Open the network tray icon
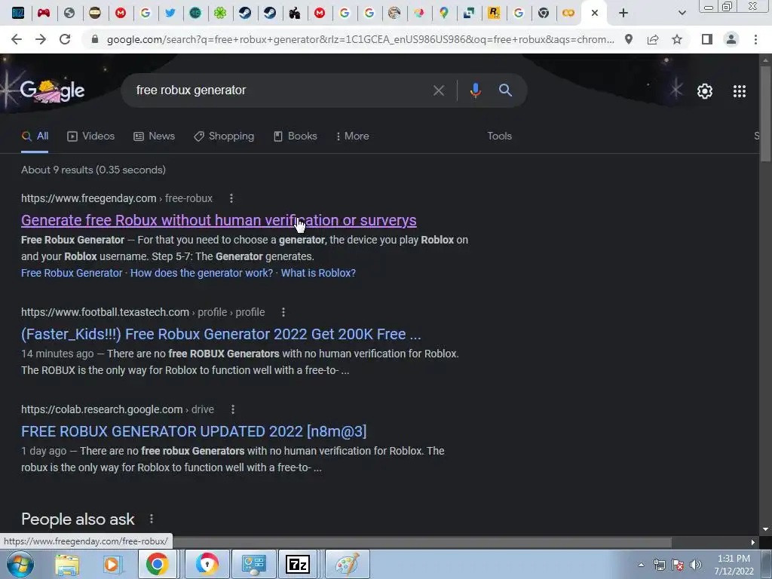772x579 pixels. tap(659, 565)
